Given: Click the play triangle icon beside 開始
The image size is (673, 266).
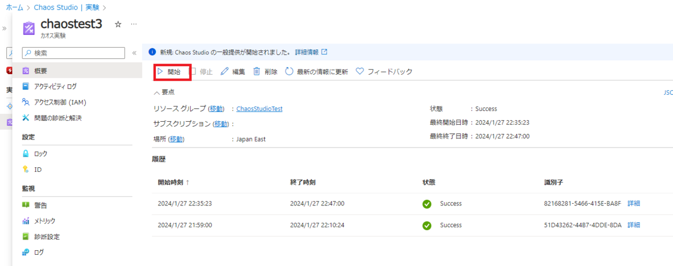Looking at the screenshot, I should click(x=160, y=72).
